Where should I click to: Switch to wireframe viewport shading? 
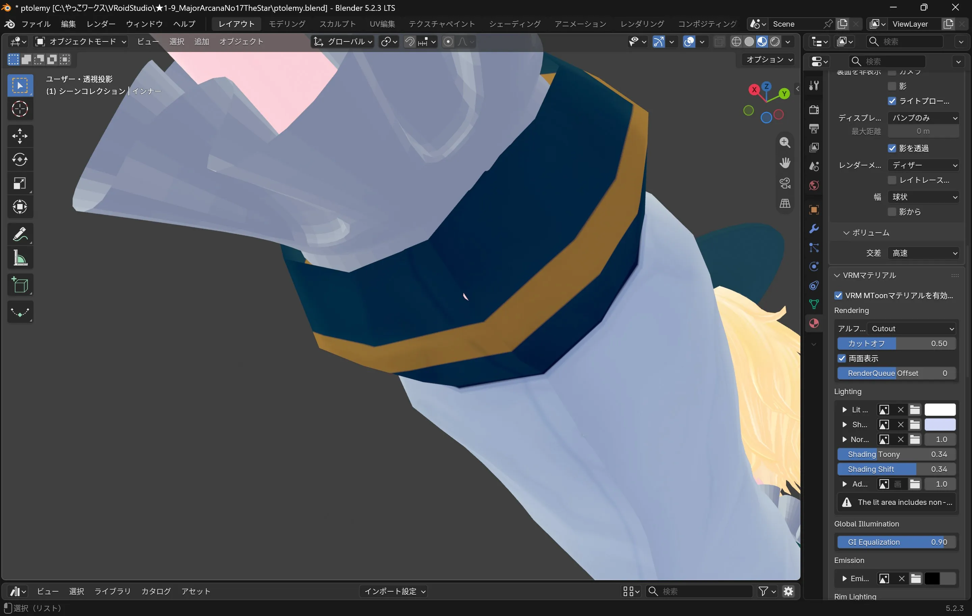(736, 42)
